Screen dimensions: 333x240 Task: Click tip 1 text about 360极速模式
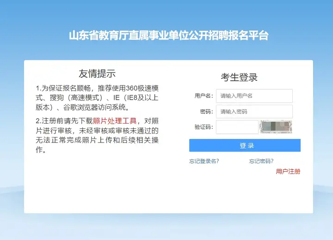tap(97, 98)
